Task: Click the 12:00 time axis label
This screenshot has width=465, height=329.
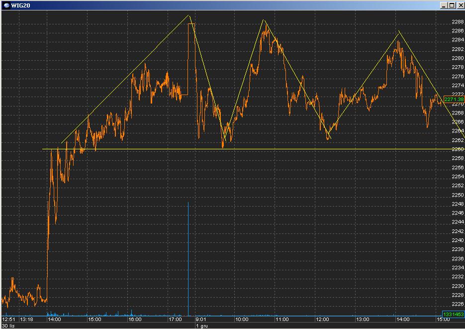Action: [322, 320]
